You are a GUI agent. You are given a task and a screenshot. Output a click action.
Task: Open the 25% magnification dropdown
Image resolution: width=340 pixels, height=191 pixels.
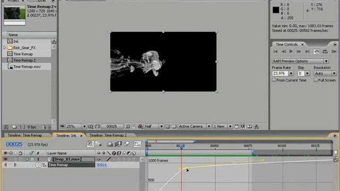tap(76, 126)
